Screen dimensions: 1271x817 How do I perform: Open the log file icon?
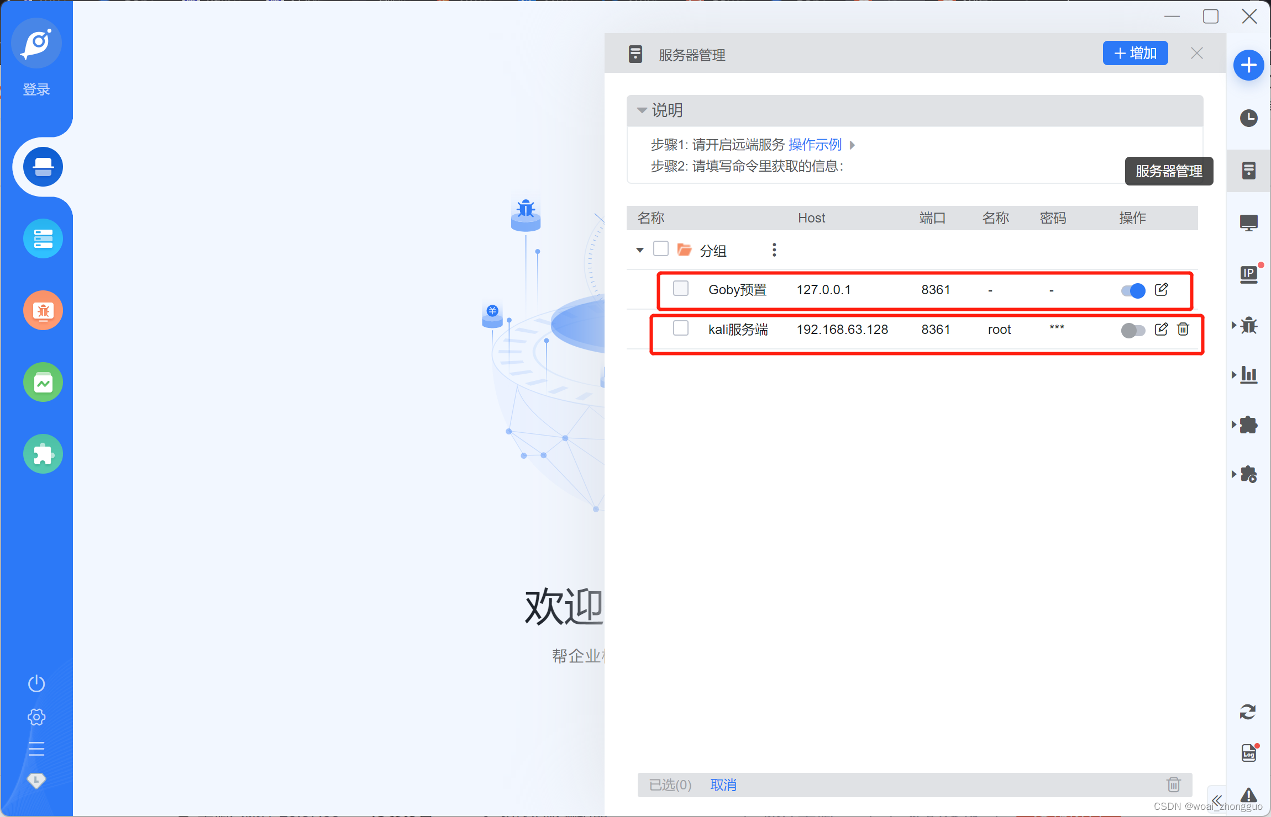1248,753
